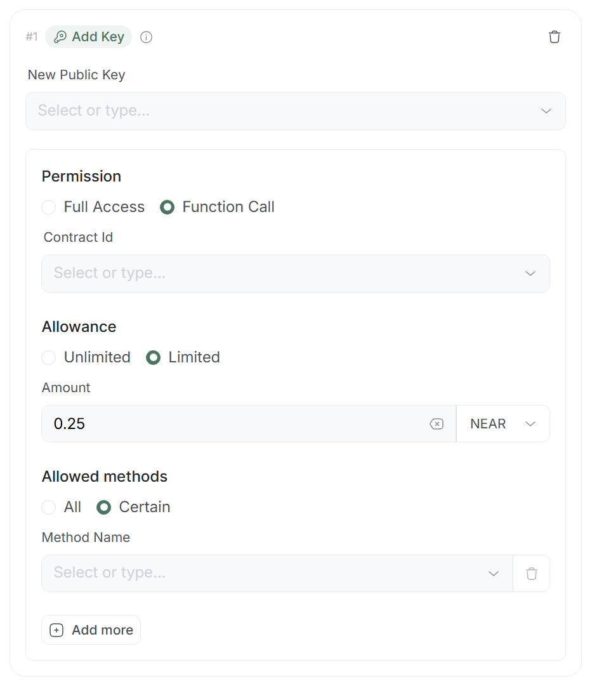The height and width of the screenshot is (686, 592).
Task: Click the Add more button
Action: [x=91, y=630]
